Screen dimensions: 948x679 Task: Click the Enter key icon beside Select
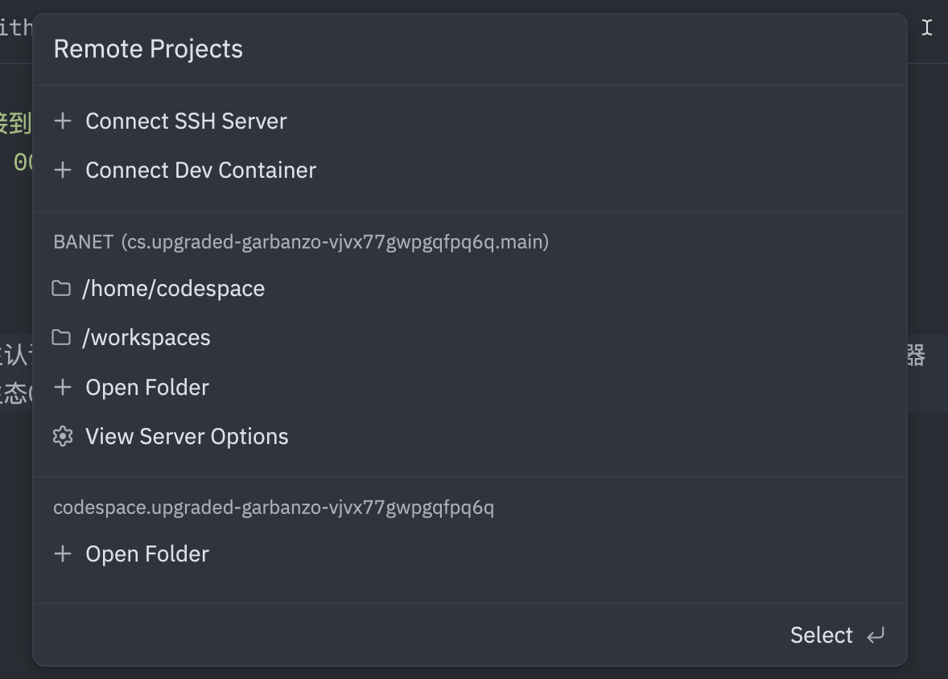coord(876,636)
